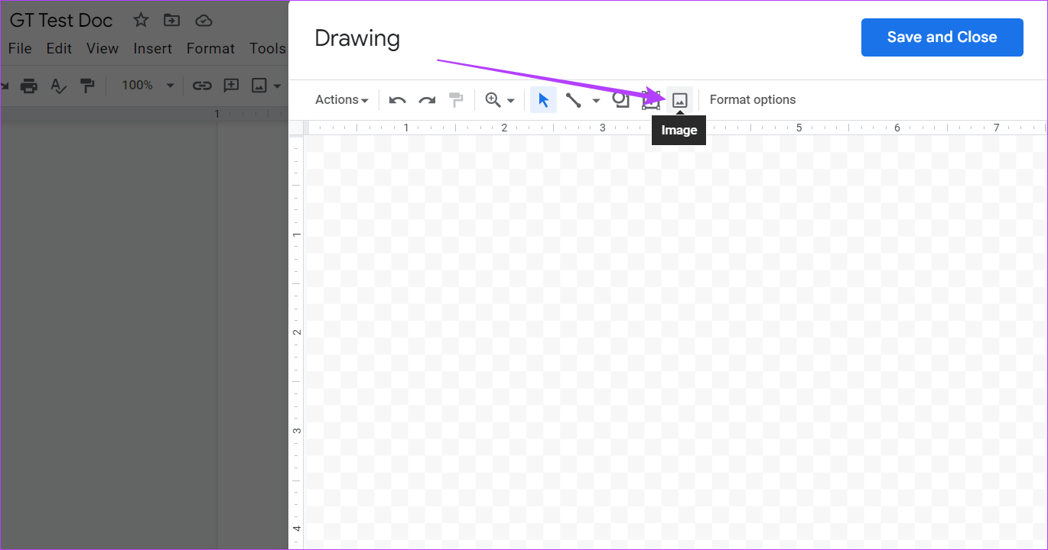Open the Actions dropdown
This screenshot has height=550, width=1048.
340,99
